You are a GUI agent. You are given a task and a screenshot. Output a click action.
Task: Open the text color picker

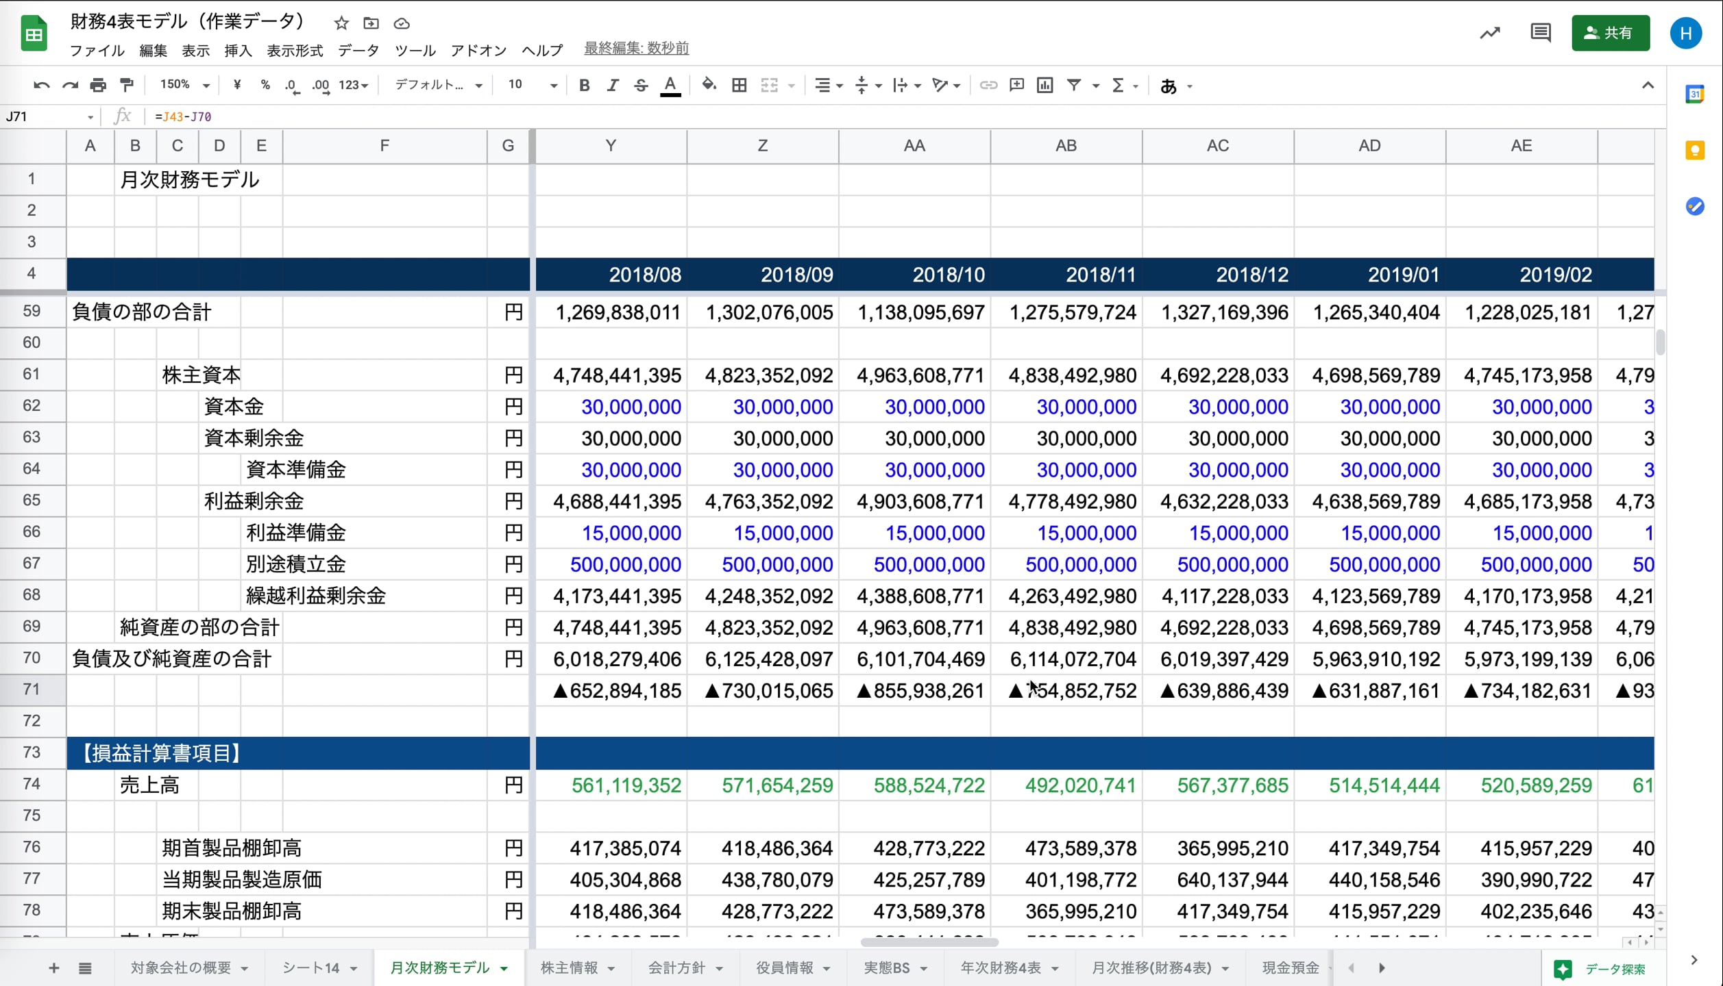pos(670,85)
